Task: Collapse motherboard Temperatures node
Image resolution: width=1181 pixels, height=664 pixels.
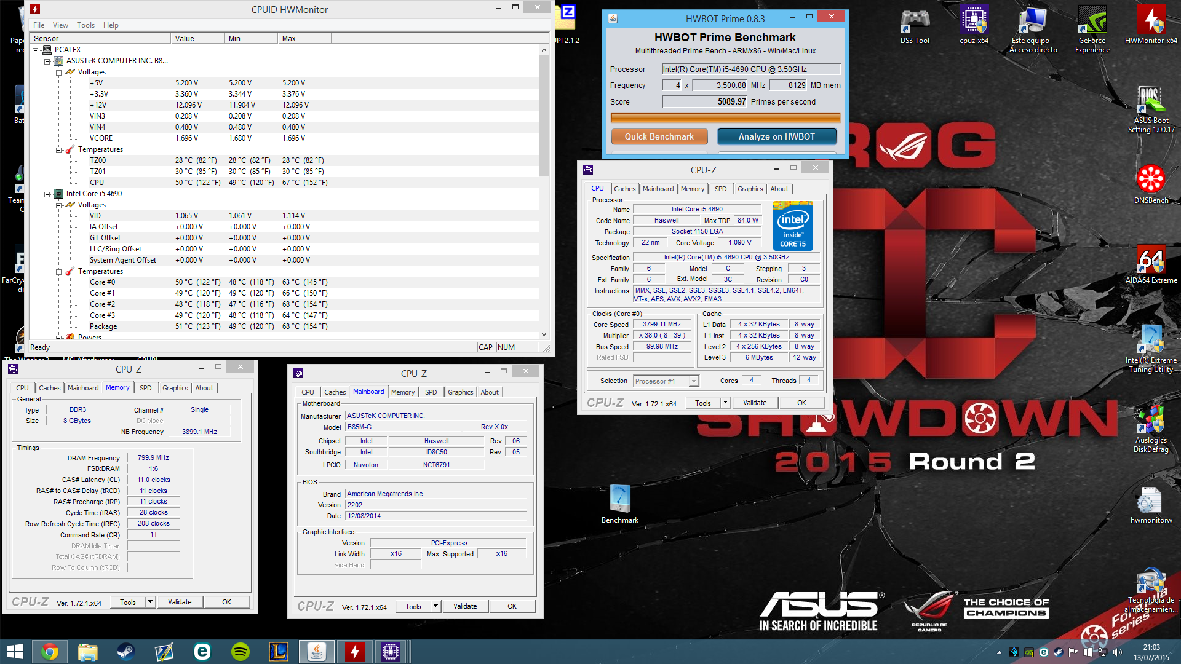Action: coord(58,149)
